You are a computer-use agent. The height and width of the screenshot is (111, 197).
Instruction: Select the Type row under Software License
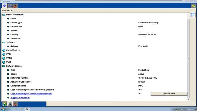94,70
